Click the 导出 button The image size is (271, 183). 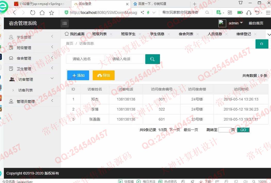click(x=104, y=75)
